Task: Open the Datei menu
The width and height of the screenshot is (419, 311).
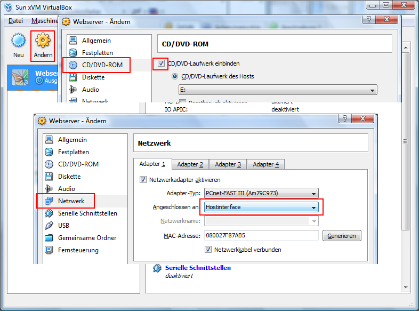Action: [x=15, y=21]
